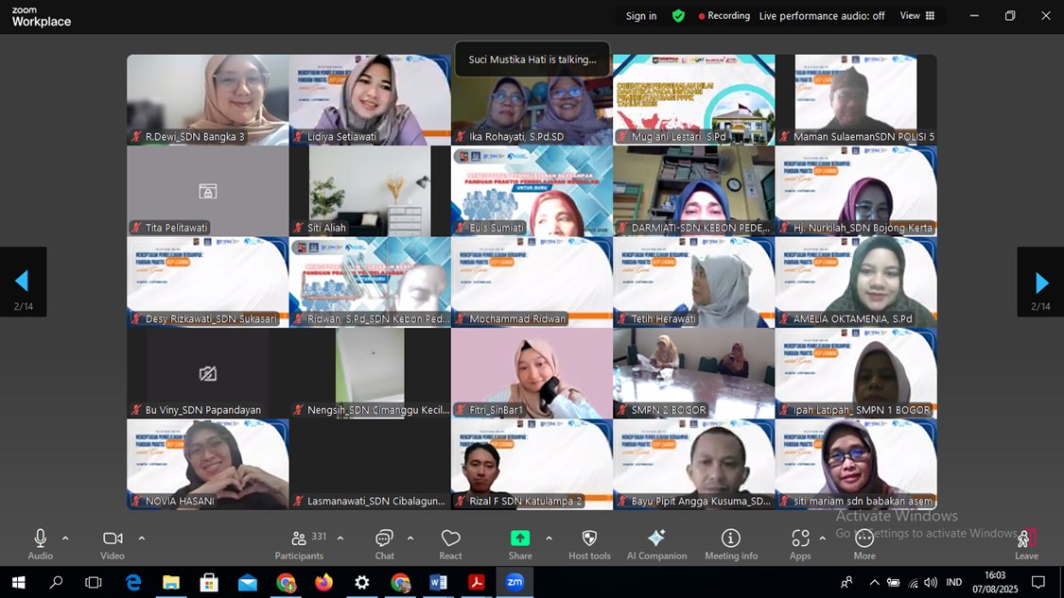The image size is (1064, 598).
Task: Open the Participants panel
Action: (x=299, y=544)
